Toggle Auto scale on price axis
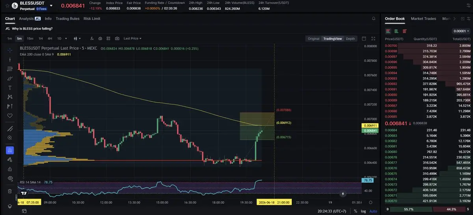 (373, 211)
